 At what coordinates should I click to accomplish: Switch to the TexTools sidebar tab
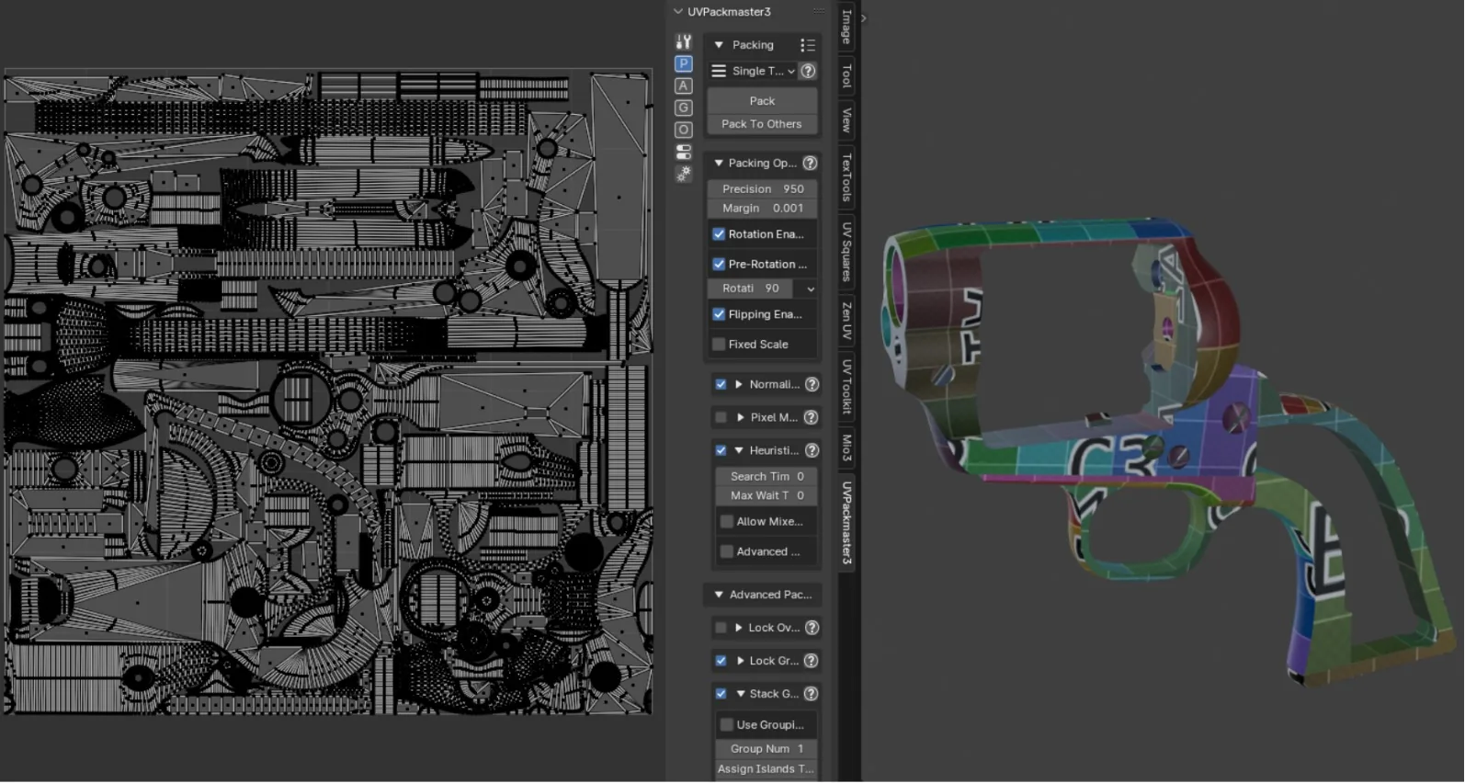click(846, 178)
